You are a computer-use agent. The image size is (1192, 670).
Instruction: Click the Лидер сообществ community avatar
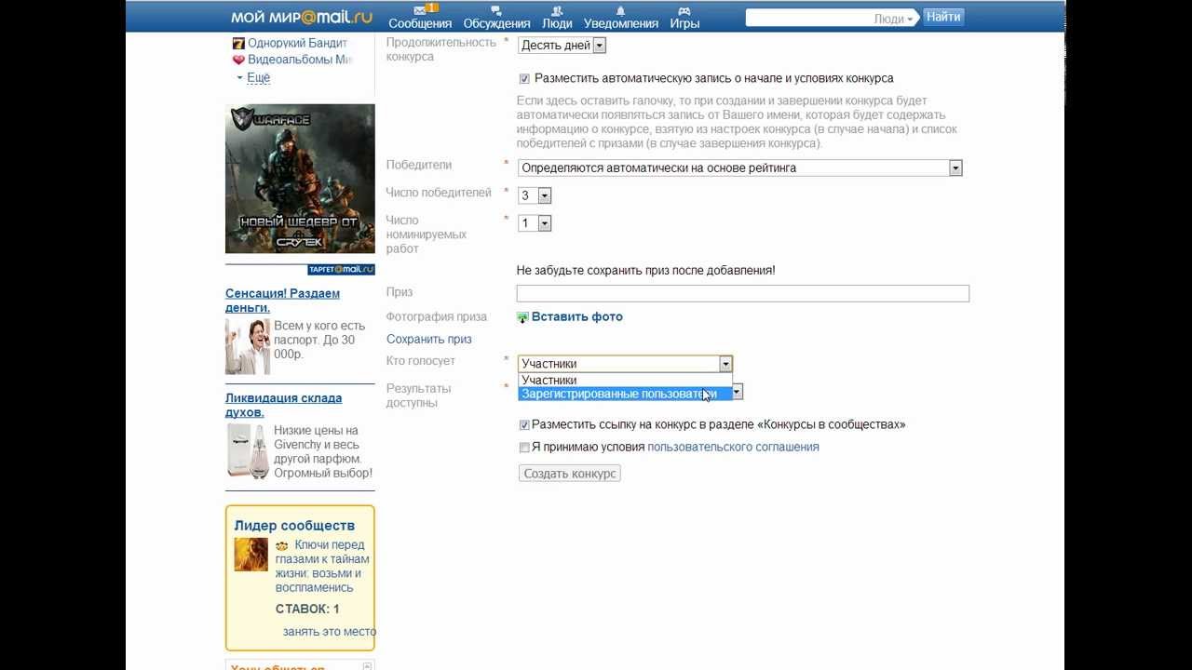tap(251, 555)
